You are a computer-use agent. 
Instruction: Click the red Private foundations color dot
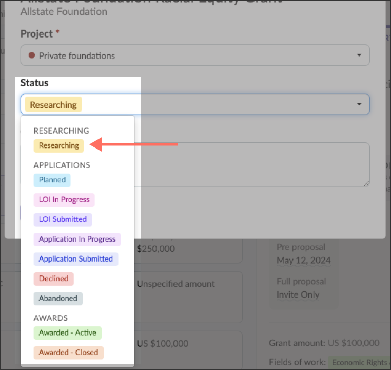[32, 55]
